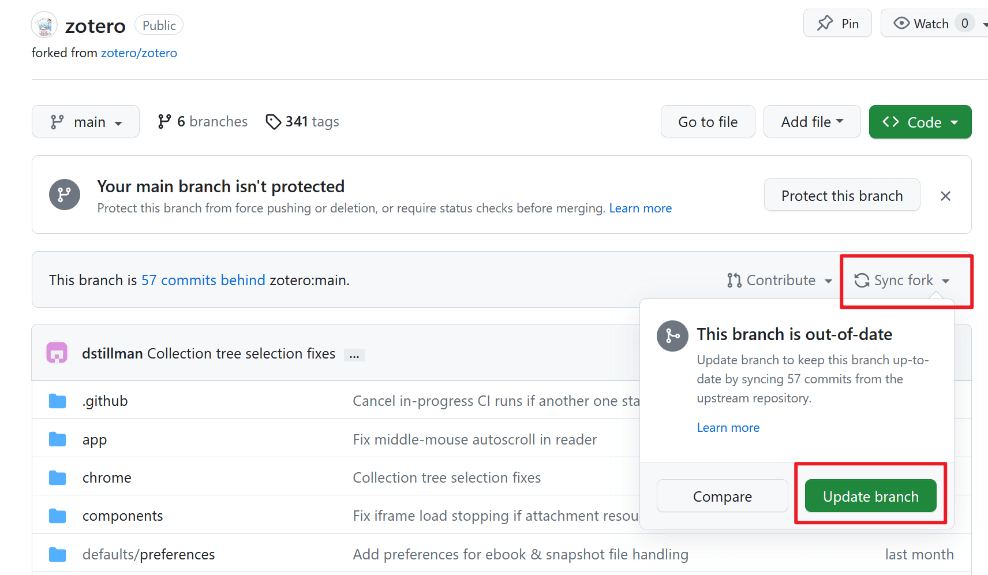
Task: Click the repository owner avatar icon
Action: pos(44,25)
